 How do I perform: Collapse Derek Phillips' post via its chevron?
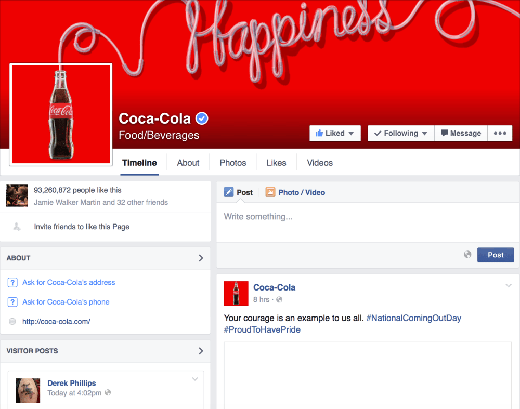pyautogui.click(x=194, y=379)
